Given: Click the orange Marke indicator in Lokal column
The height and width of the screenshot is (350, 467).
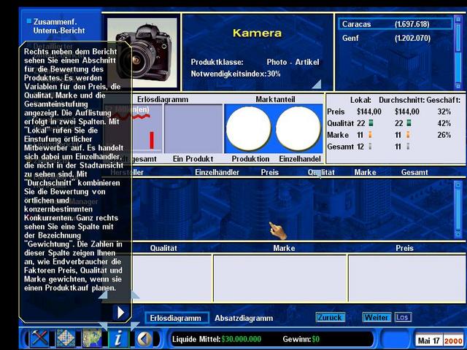Looking at the screenshot, I should click(370, 135).
